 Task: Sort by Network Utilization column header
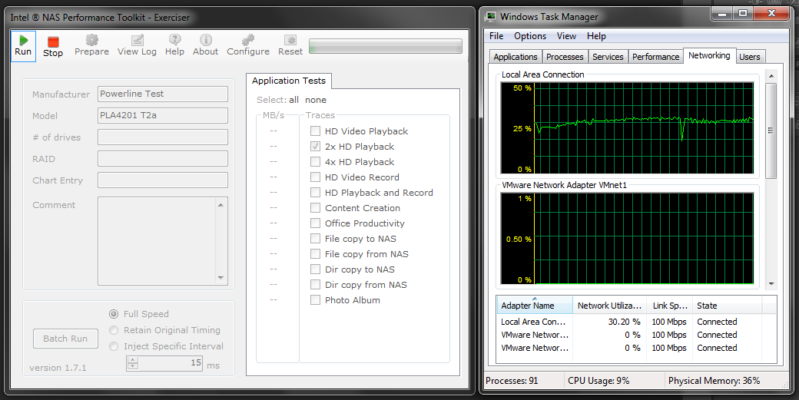point(609,306)
